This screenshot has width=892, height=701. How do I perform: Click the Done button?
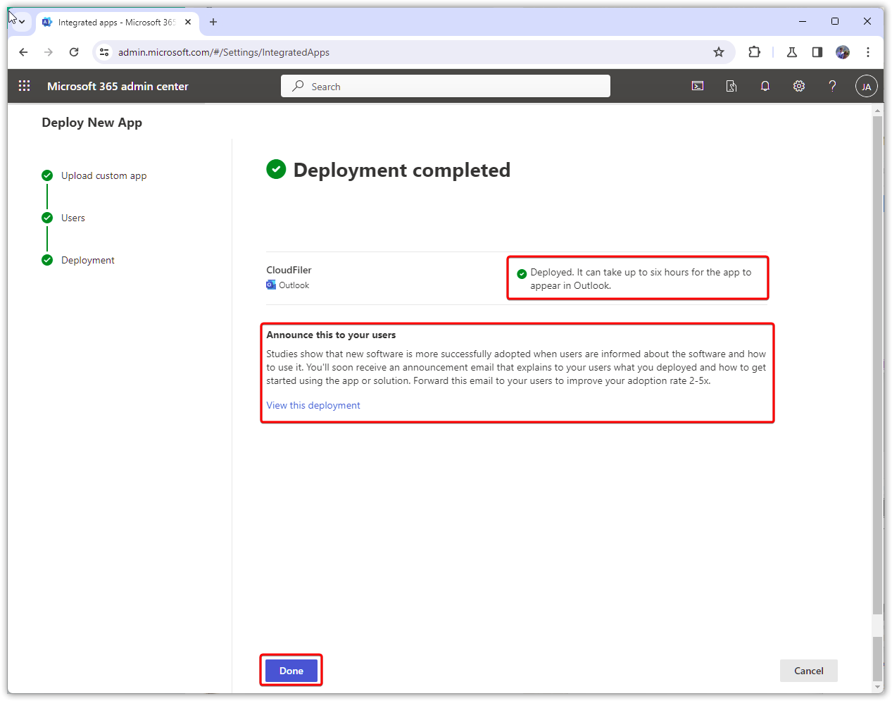[x=291, y=671]
